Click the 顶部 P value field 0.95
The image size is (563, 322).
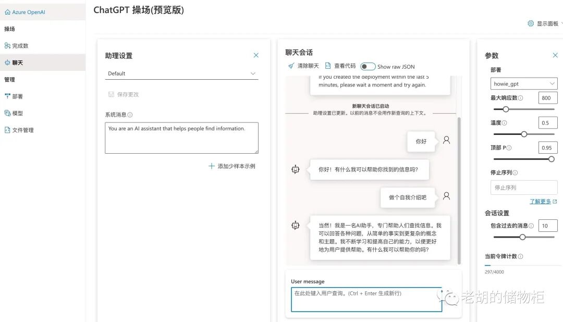(548, 147)
